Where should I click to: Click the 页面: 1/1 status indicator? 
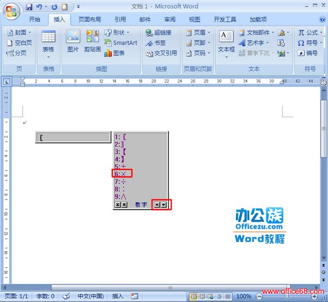[16, 296]
